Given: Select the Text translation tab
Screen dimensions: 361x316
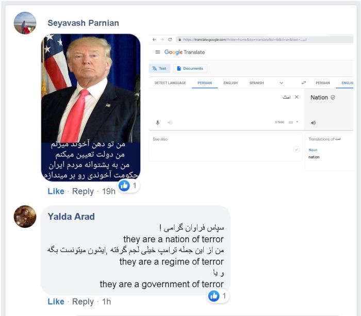Looking at the screenshot, I should pos(159,69).
